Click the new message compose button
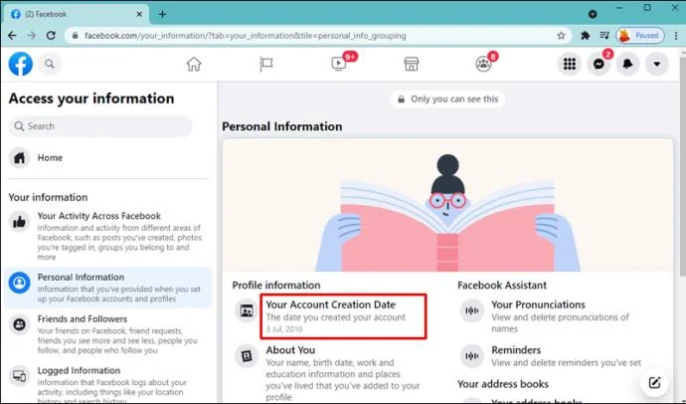Viewport: 686px width, 404px height. (654, 382)
